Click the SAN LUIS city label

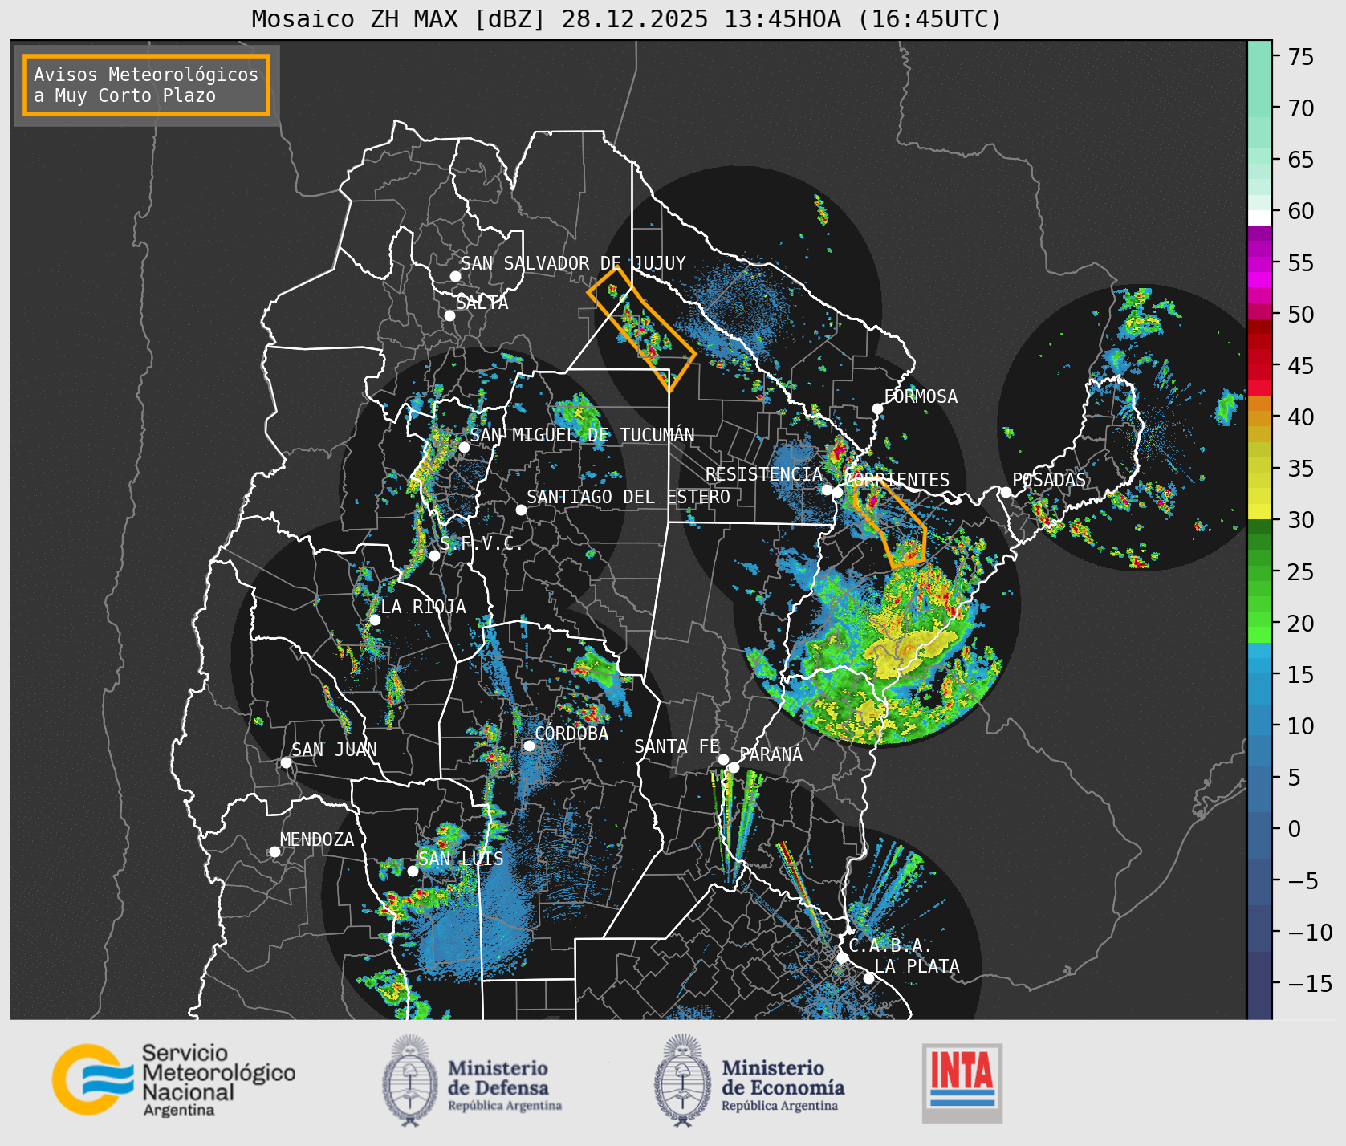[461, 859]
